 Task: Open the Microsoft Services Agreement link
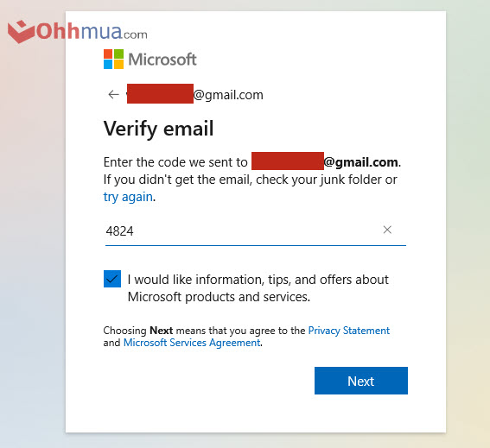[x=192, y=343]
